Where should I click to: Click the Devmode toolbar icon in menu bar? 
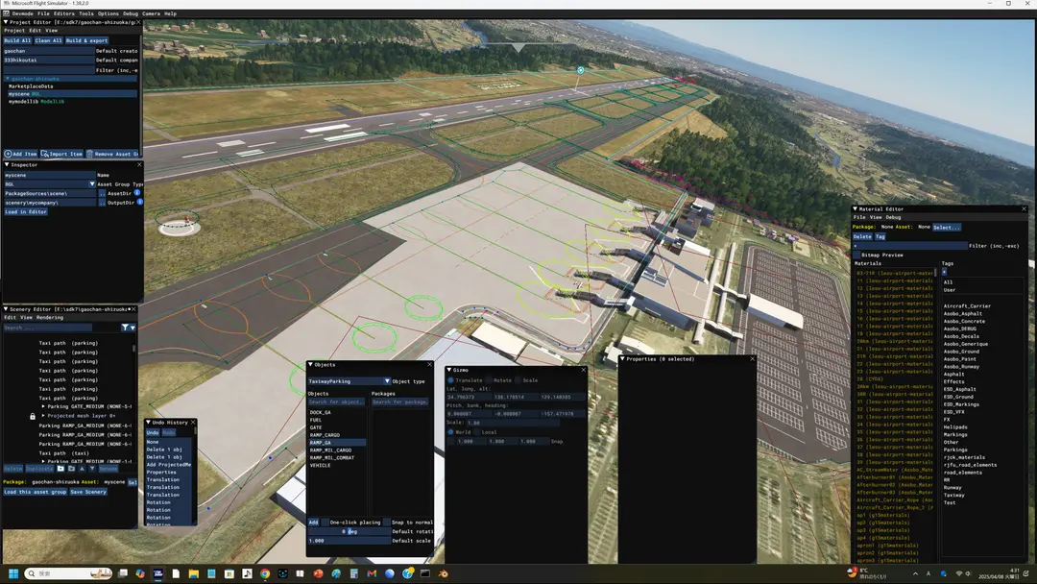pyautogui.click(x=6, y=13)
